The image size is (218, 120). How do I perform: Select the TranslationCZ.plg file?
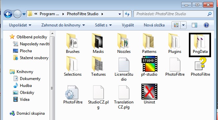point(124,97)
